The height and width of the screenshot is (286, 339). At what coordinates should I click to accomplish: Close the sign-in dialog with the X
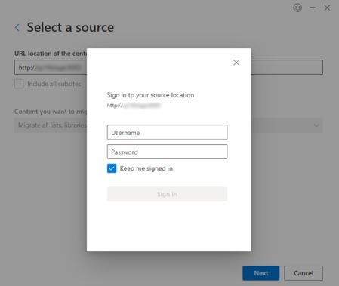236,63
